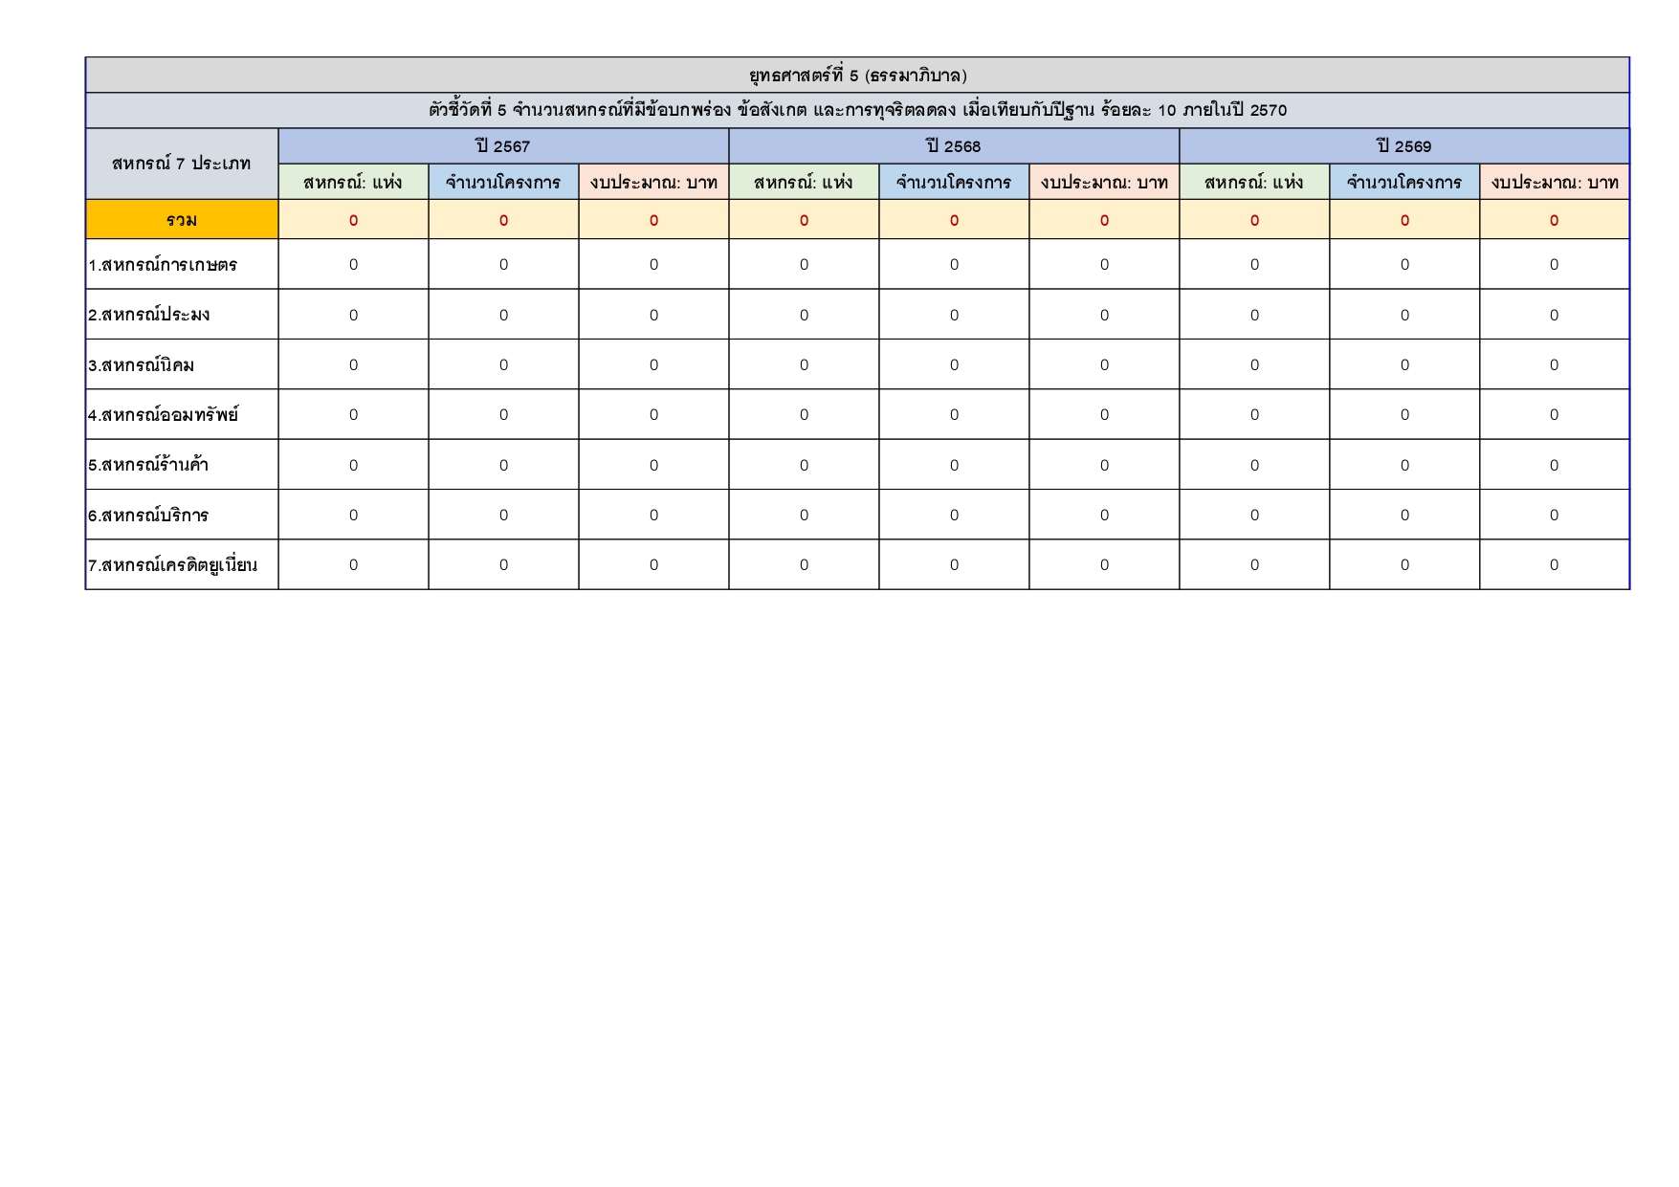Click รวม total for 2567 สหกรณ์: แห่ง
This screenshot has height=1187, width=1679.
[x=353, y=219]
